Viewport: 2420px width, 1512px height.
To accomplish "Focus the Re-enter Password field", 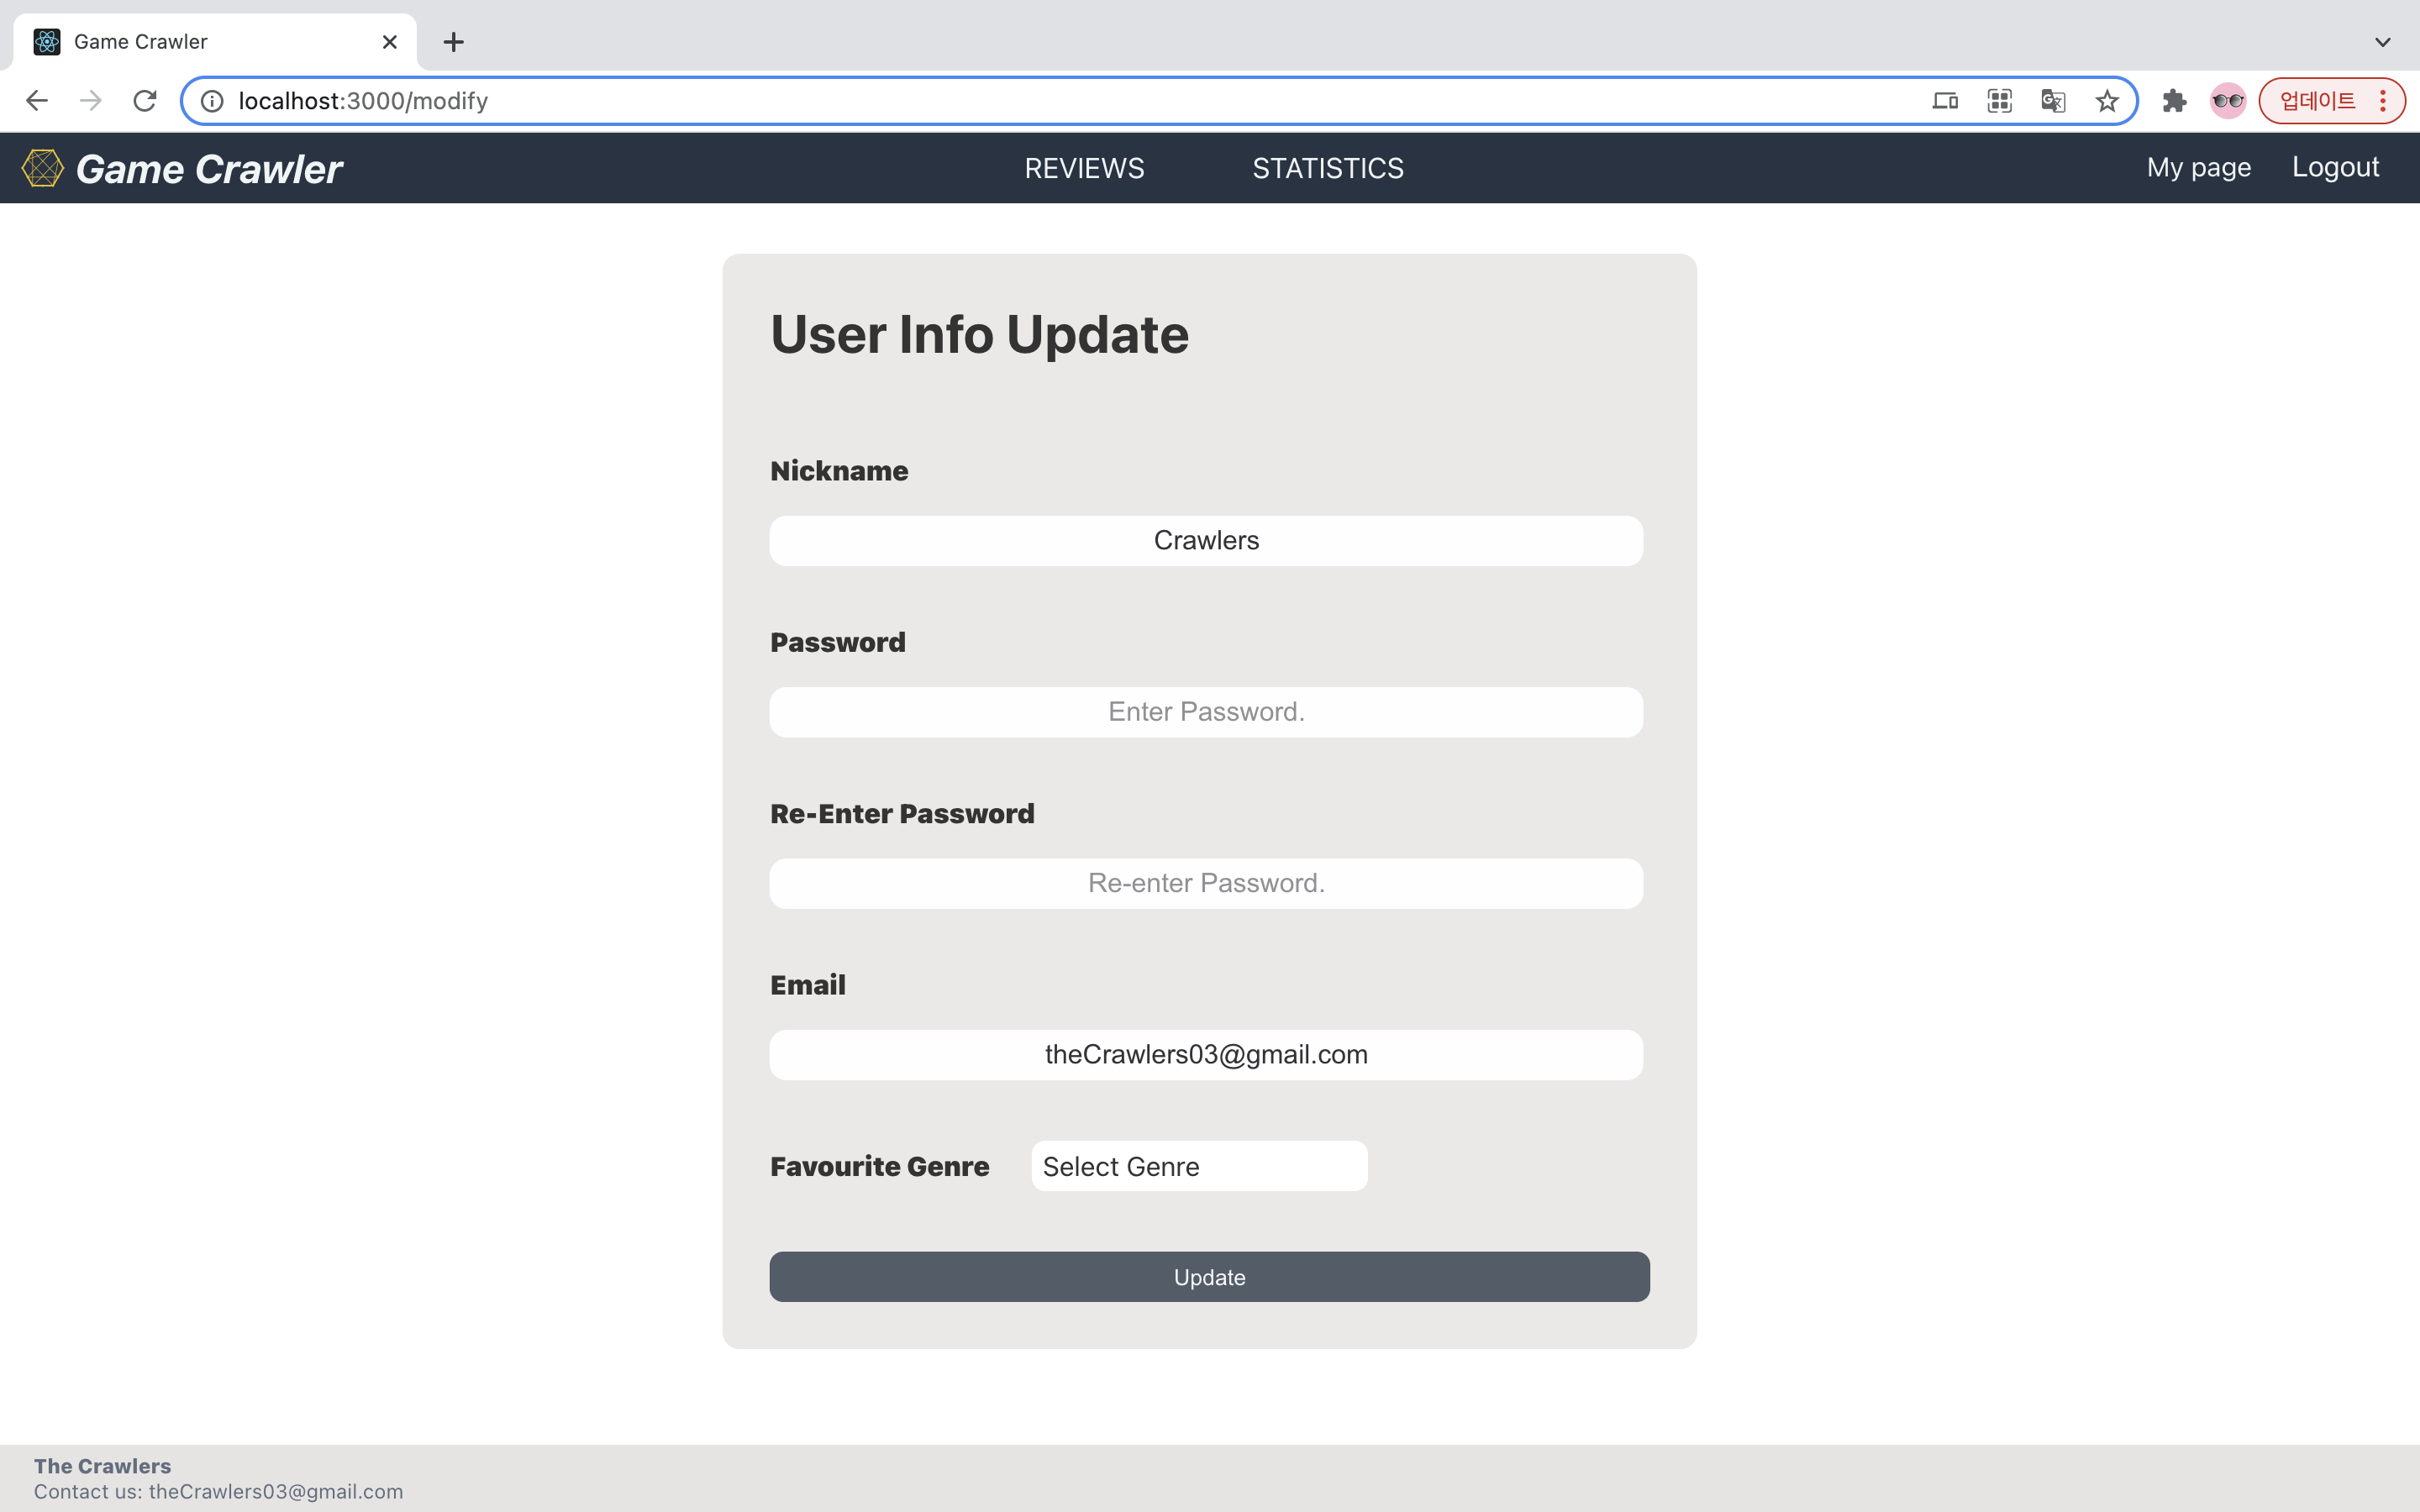I will (1206, 883).
